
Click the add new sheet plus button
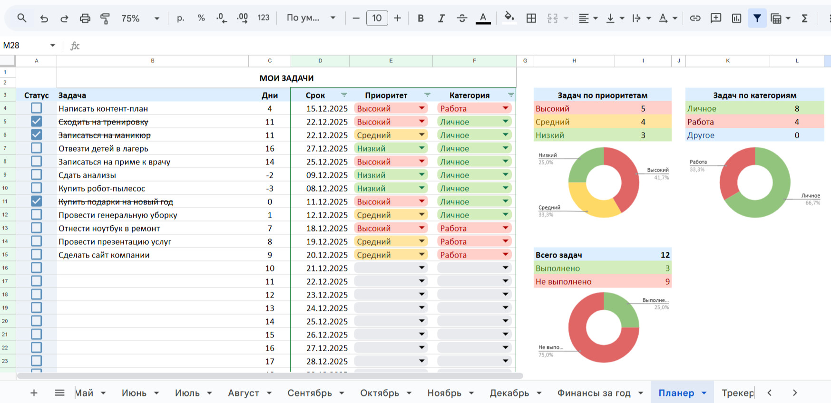(34, 393)
